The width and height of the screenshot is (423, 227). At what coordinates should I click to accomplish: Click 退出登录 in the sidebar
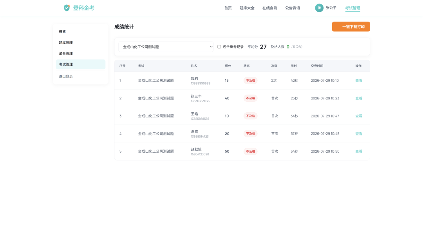[x=81, y=76]
